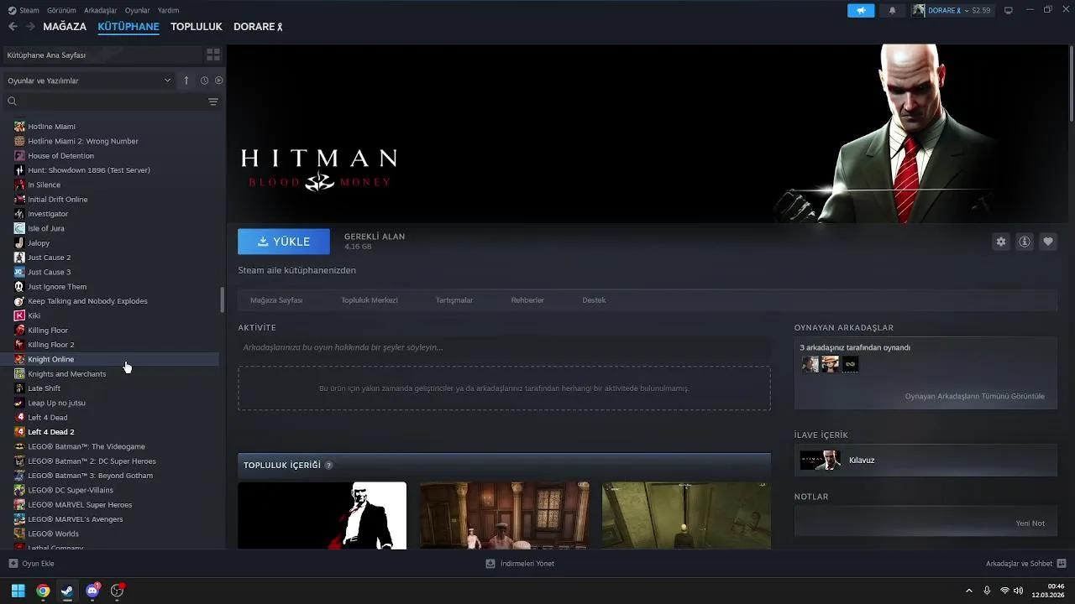Image resolution: width=1075 pixels, height=604 pixels.
Task: Open the Yardım menu
Action: tap(168, 10)
